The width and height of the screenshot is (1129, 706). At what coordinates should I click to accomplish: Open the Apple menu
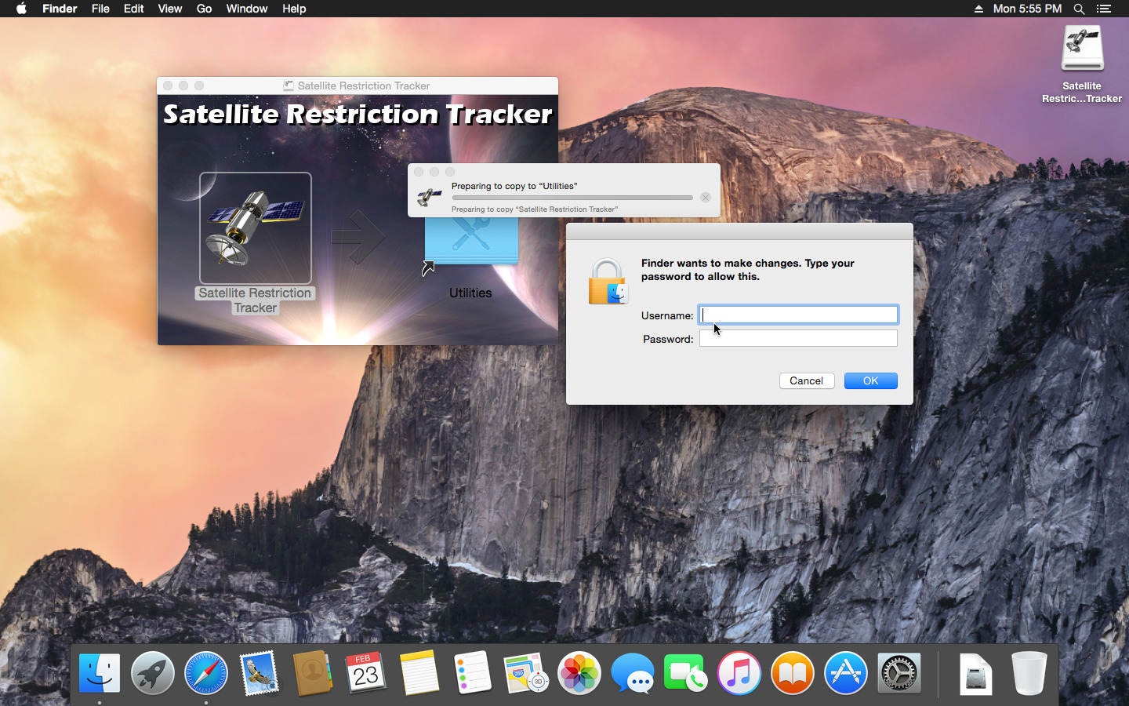[x=21, y=9]
